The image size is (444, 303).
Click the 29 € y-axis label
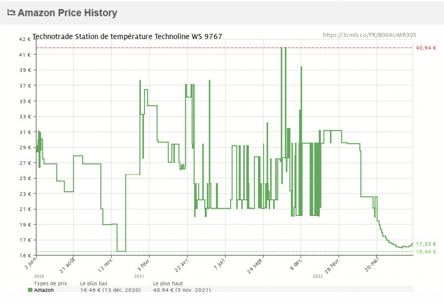[x=25, y=147]
